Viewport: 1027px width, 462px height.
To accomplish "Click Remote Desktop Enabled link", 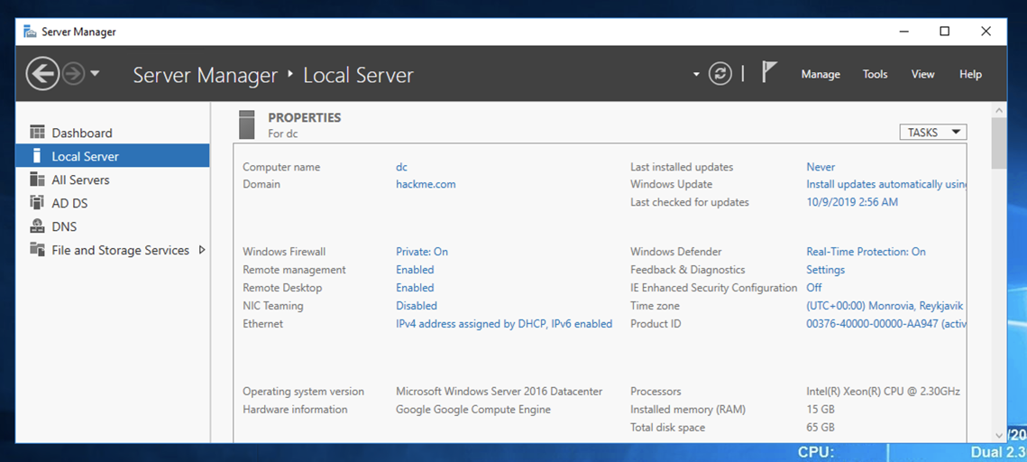I will tap(415, 288).
